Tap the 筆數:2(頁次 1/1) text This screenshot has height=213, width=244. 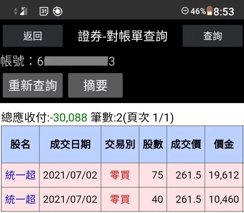pyautogui.click(x=132, y=117)
